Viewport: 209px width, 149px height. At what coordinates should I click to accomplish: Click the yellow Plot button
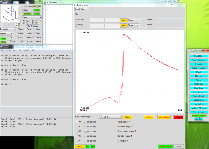point(79,146)
